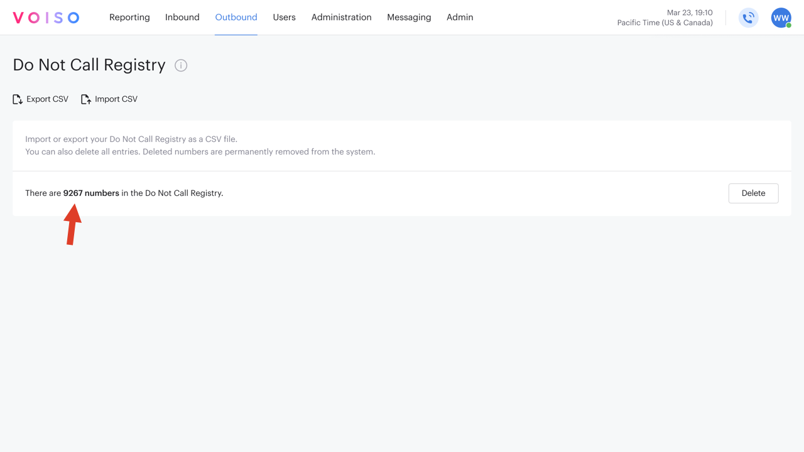Screen dimensions: 804x452
Task: Click the info icon beside the page title
Action: (181, 65)
